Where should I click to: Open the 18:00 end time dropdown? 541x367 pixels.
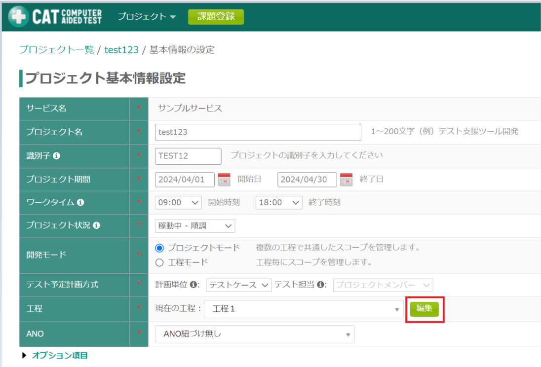click(x=279, y=203)
